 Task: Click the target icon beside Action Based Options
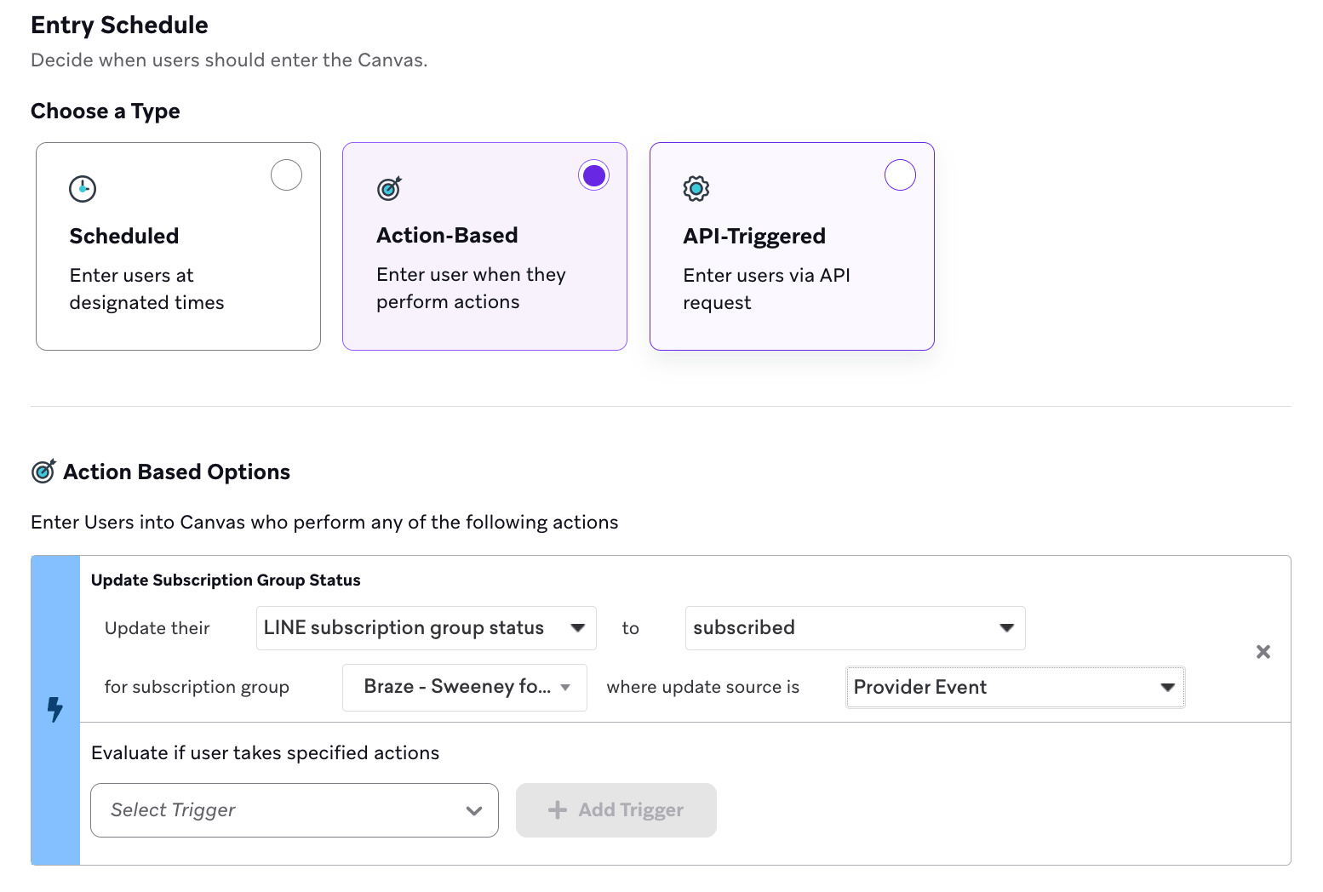pos(43,472)
